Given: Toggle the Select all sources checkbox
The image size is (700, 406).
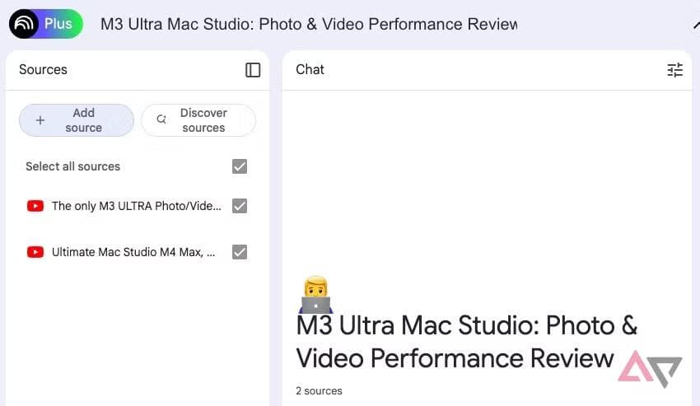Looking at the screenshot, I should (x=240, y=166).
